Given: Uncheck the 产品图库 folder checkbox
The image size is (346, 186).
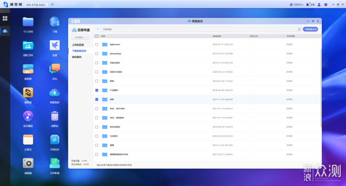Looking at the screenshot, I should [x=97, y=90].
